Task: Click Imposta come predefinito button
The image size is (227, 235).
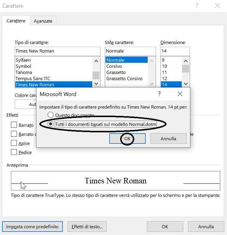Action: pyautogui.click(x=32, y=226)
